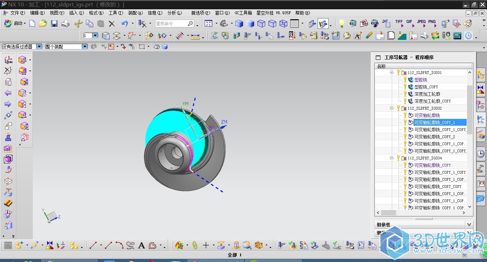Select the 可变轴轮廓铣_COPY_2 operation
Screen dimensions: 487x262
tap(435, 137)
